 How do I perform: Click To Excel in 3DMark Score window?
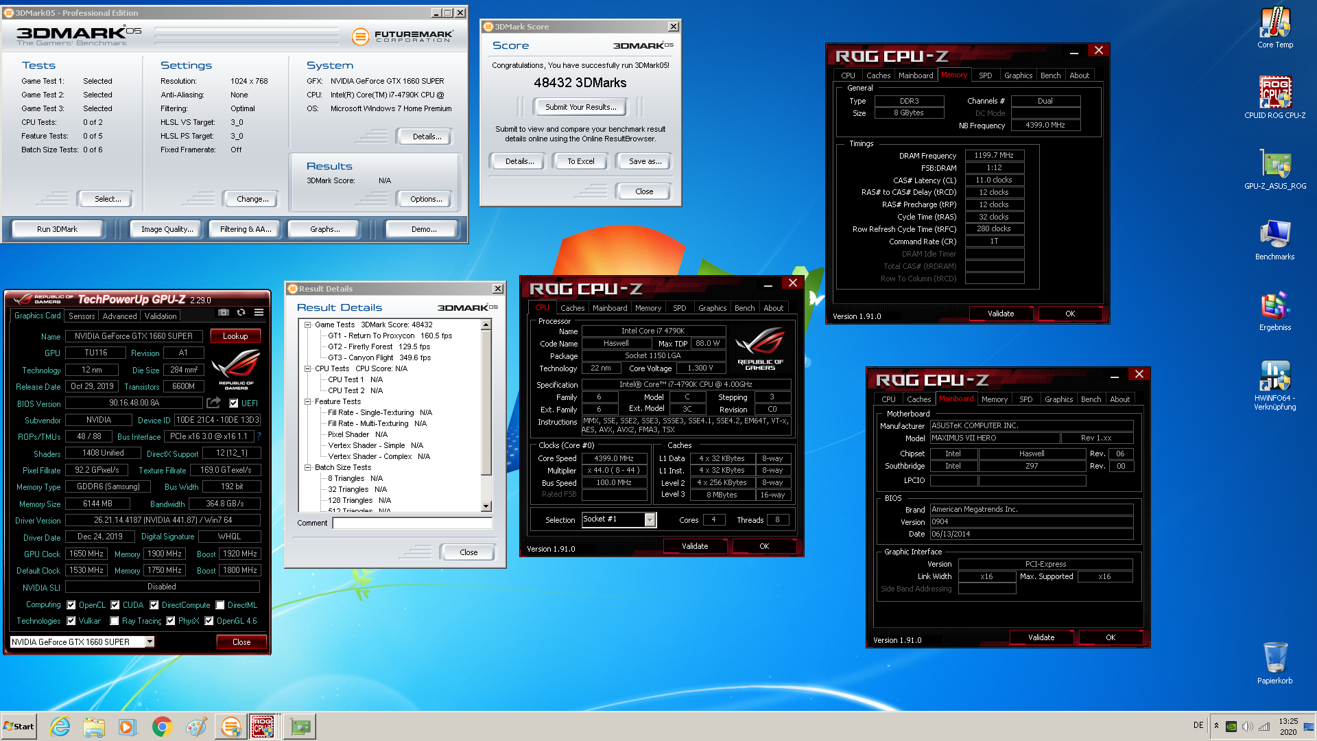[x=581, y=161]
